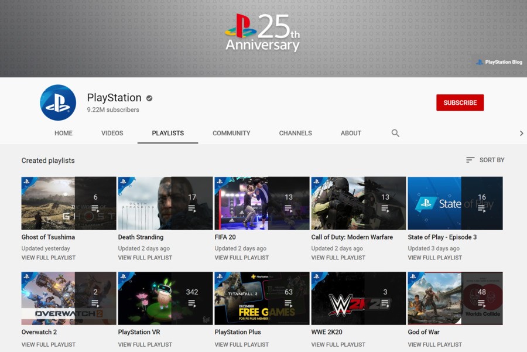Click the '9.22M subscribers' text
The height and width of the screenshot is (352, 527).
(x=113, y=110)
